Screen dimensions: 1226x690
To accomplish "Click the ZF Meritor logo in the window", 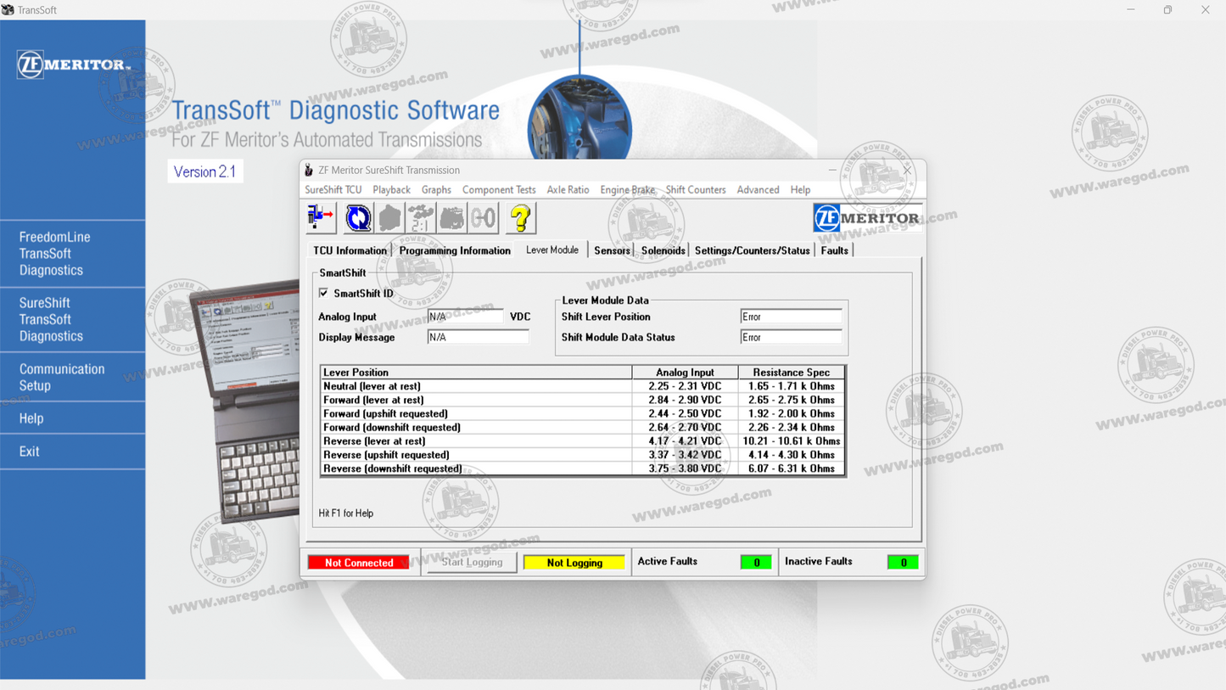I will tap(867, 217).
